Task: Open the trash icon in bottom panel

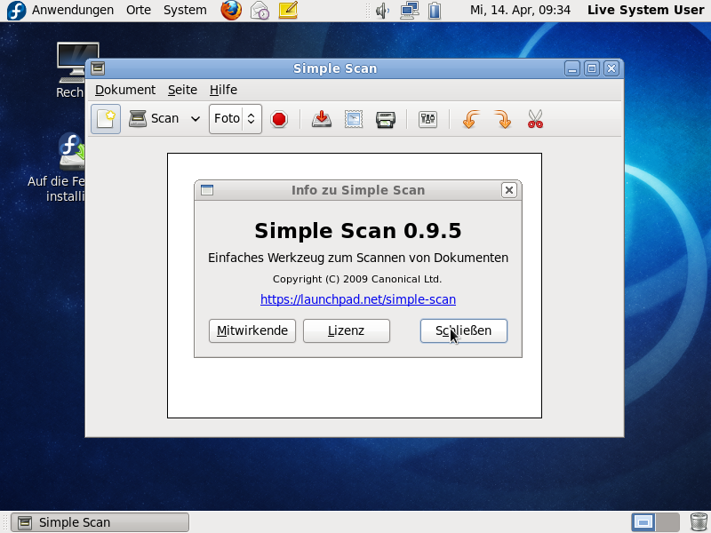Action: (699, 522)
